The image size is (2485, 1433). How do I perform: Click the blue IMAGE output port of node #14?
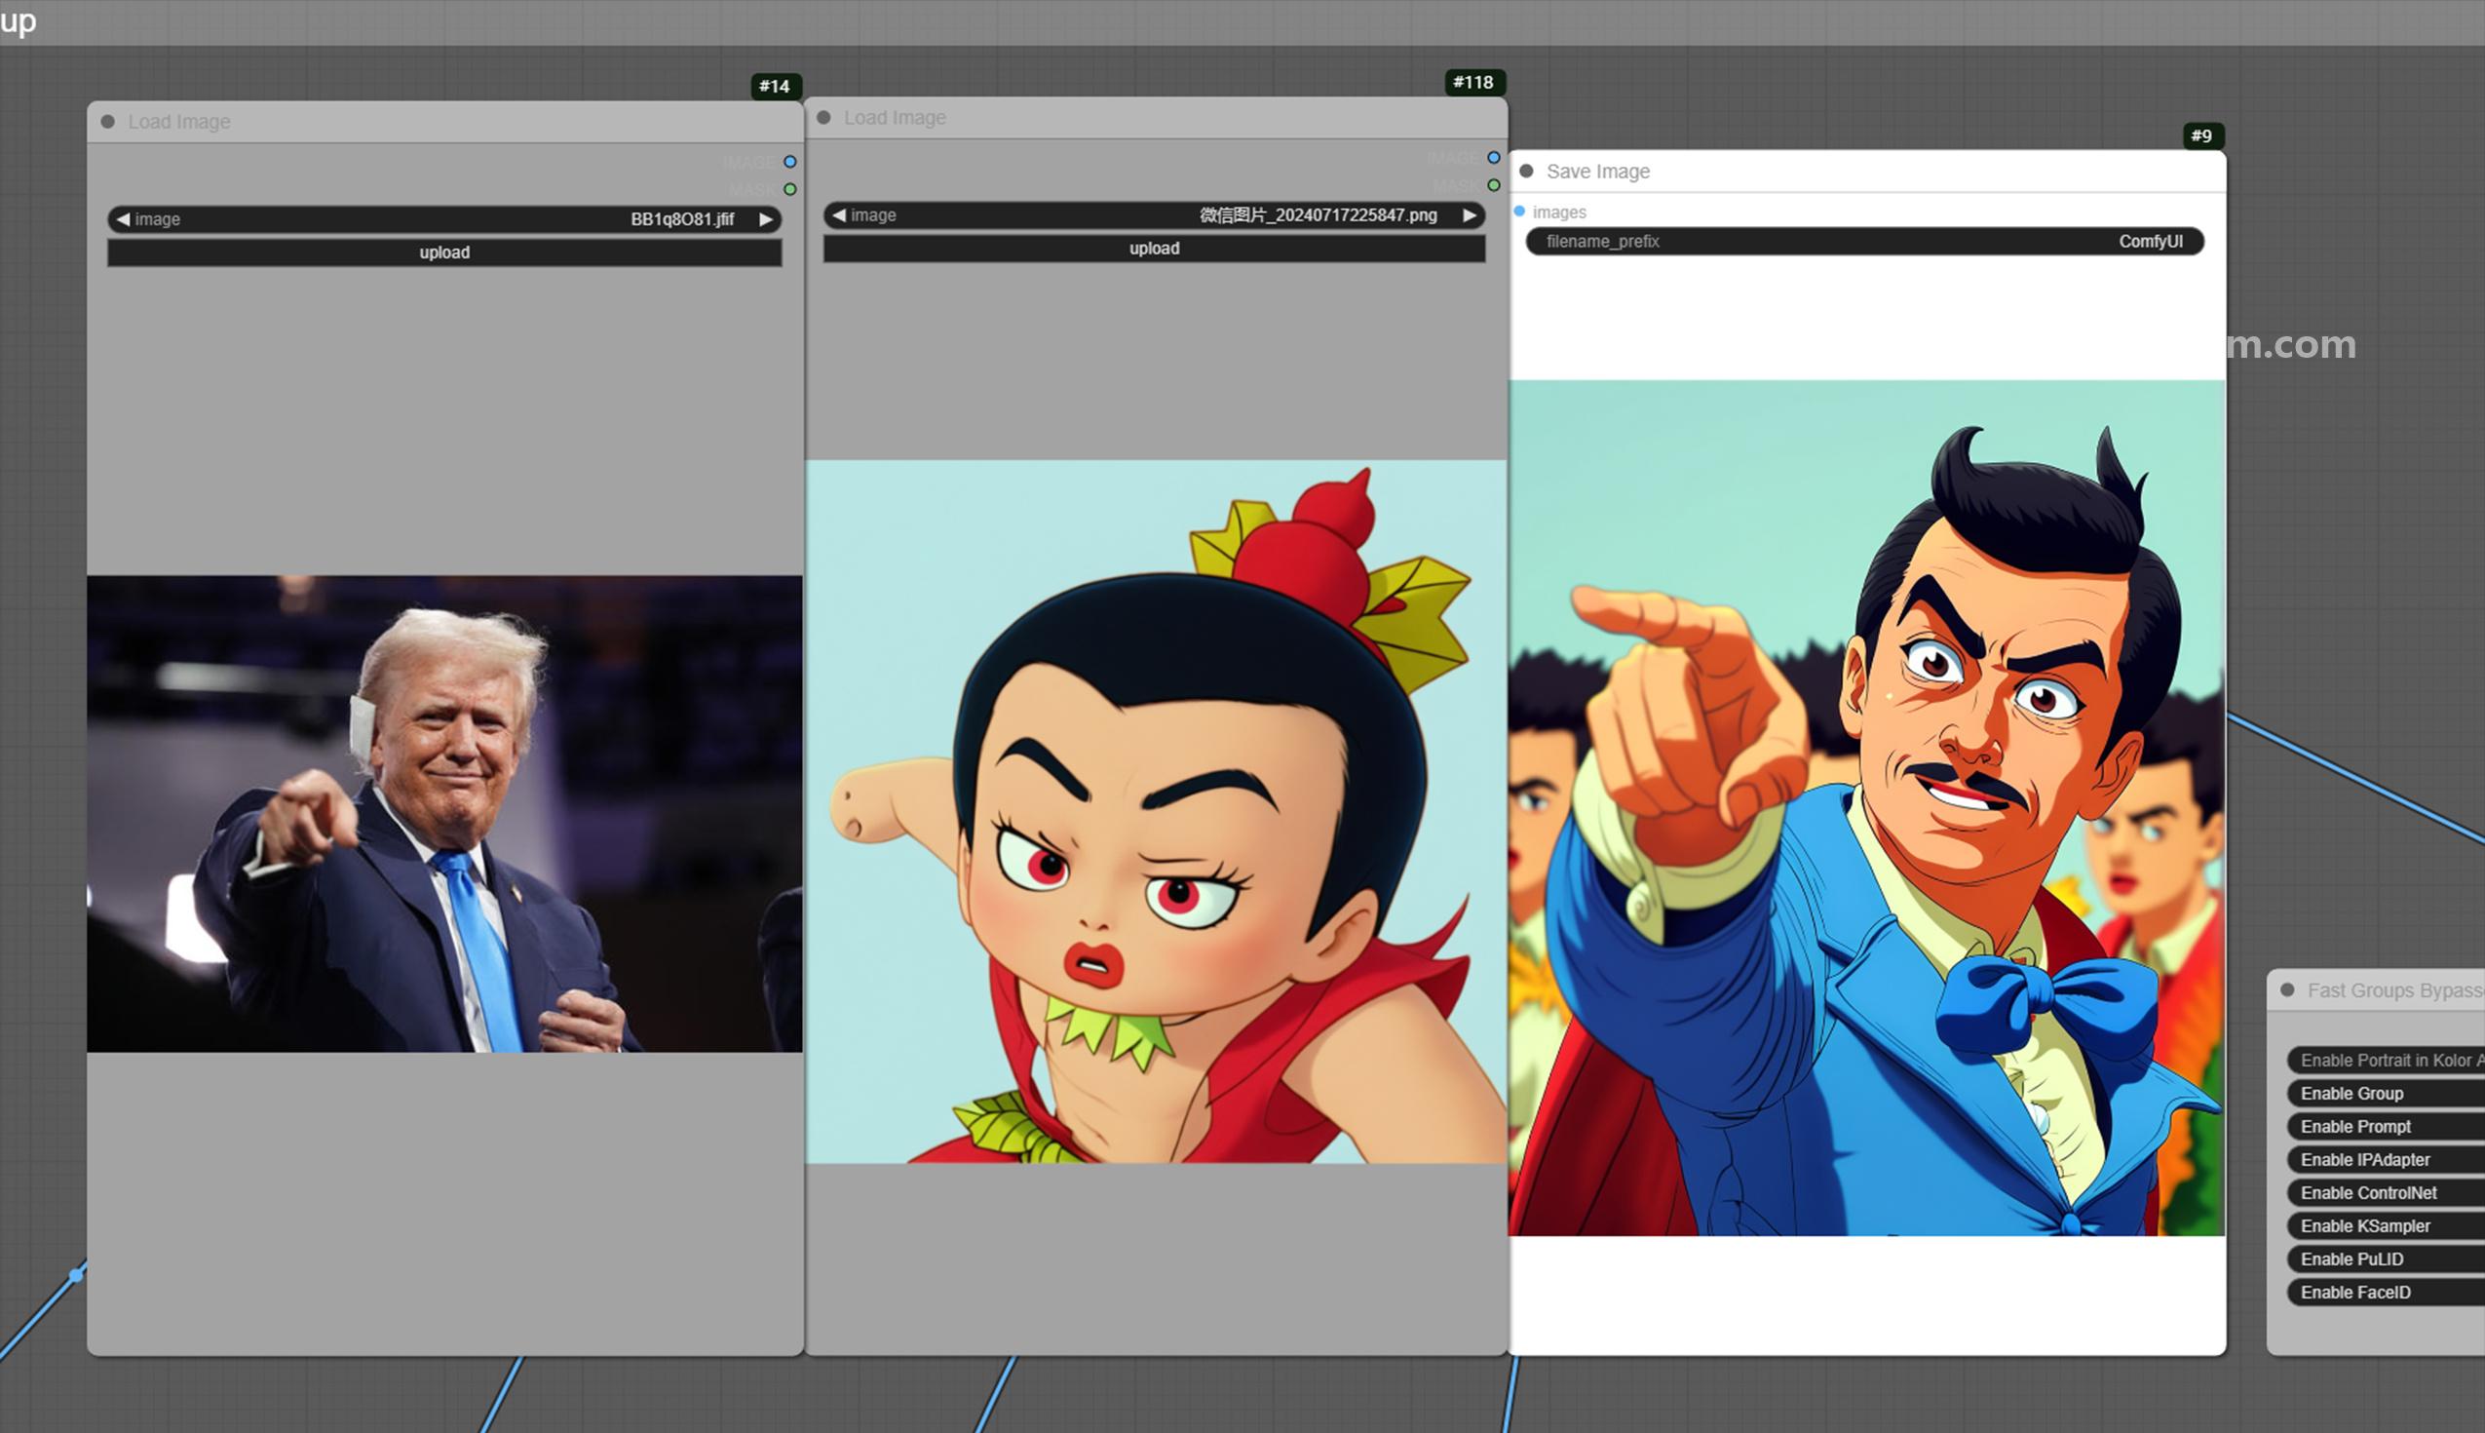coord(790,162)
